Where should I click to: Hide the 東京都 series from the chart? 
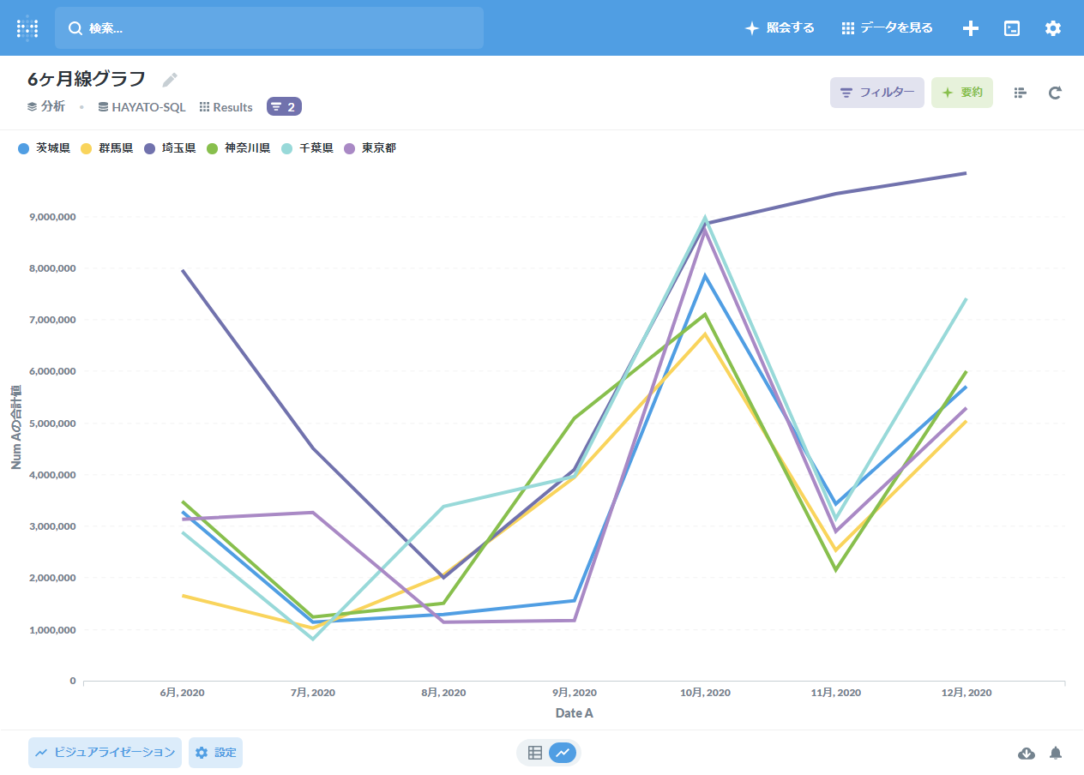point(370,148)
